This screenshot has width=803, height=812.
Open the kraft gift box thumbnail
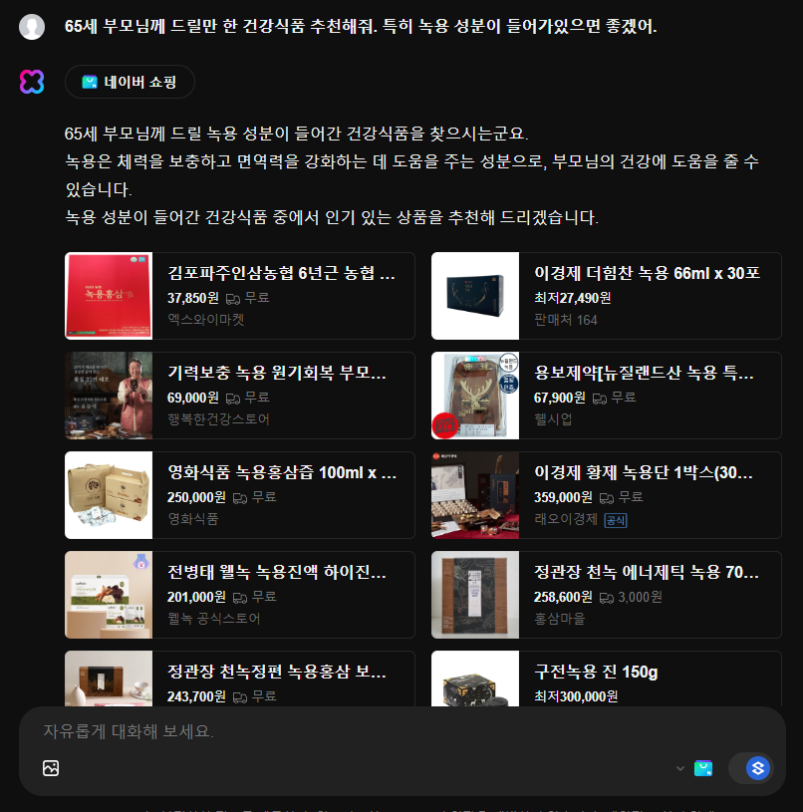click(109, 495)
